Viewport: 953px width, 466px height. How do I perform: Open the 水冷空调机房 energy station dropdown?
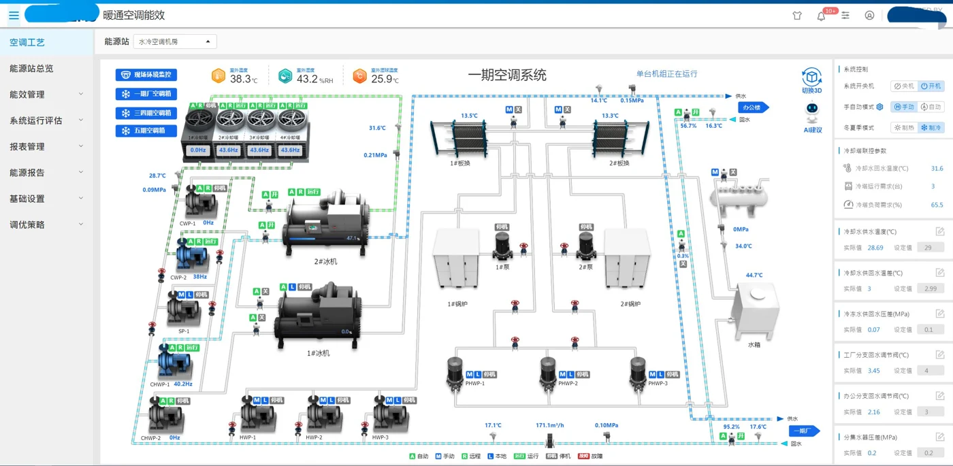click(x=175, y=41)
